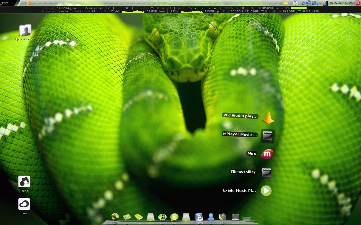Open the clock showing lør 22 des, 00:26
The height and width of the screenshot is (225, 361).
(x=341, y=3)
